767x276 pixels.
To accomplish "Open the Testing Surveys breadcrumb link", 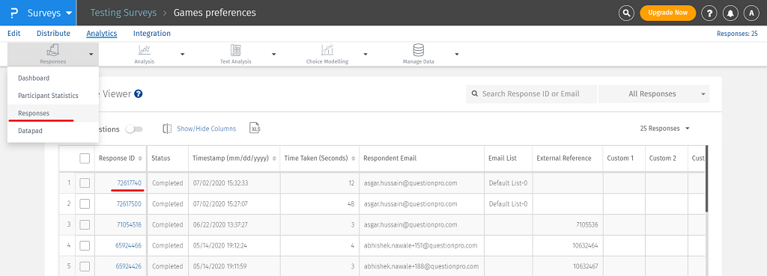I will click(x=124, y=13).
